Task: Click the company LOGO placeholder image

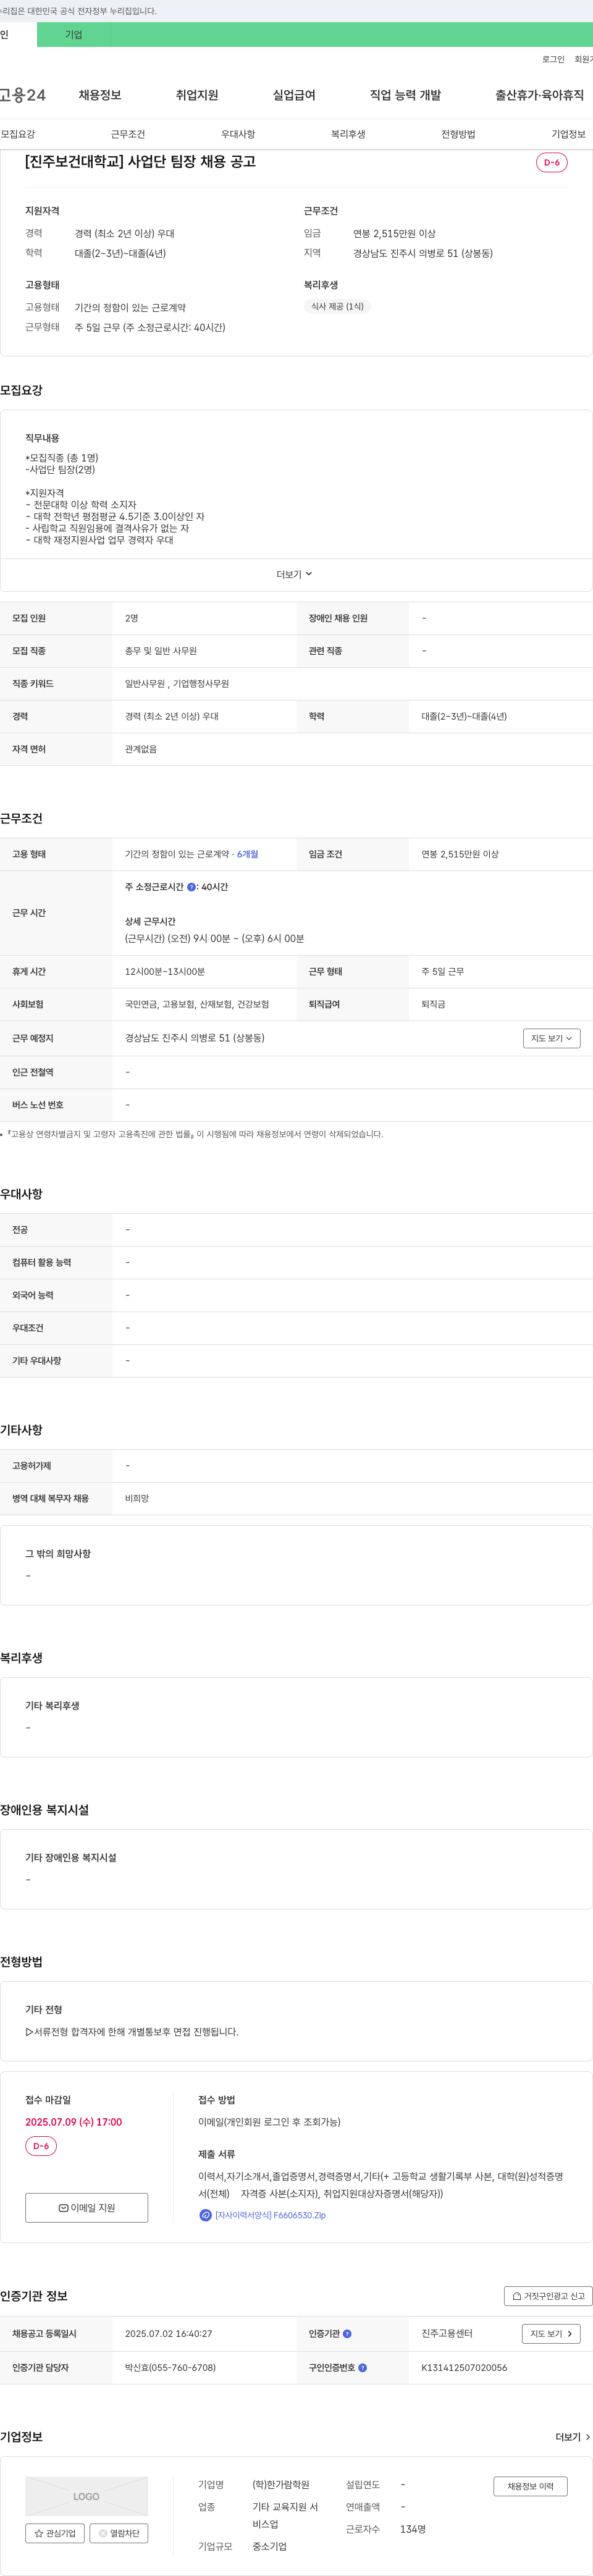Action: (86, 2496)
